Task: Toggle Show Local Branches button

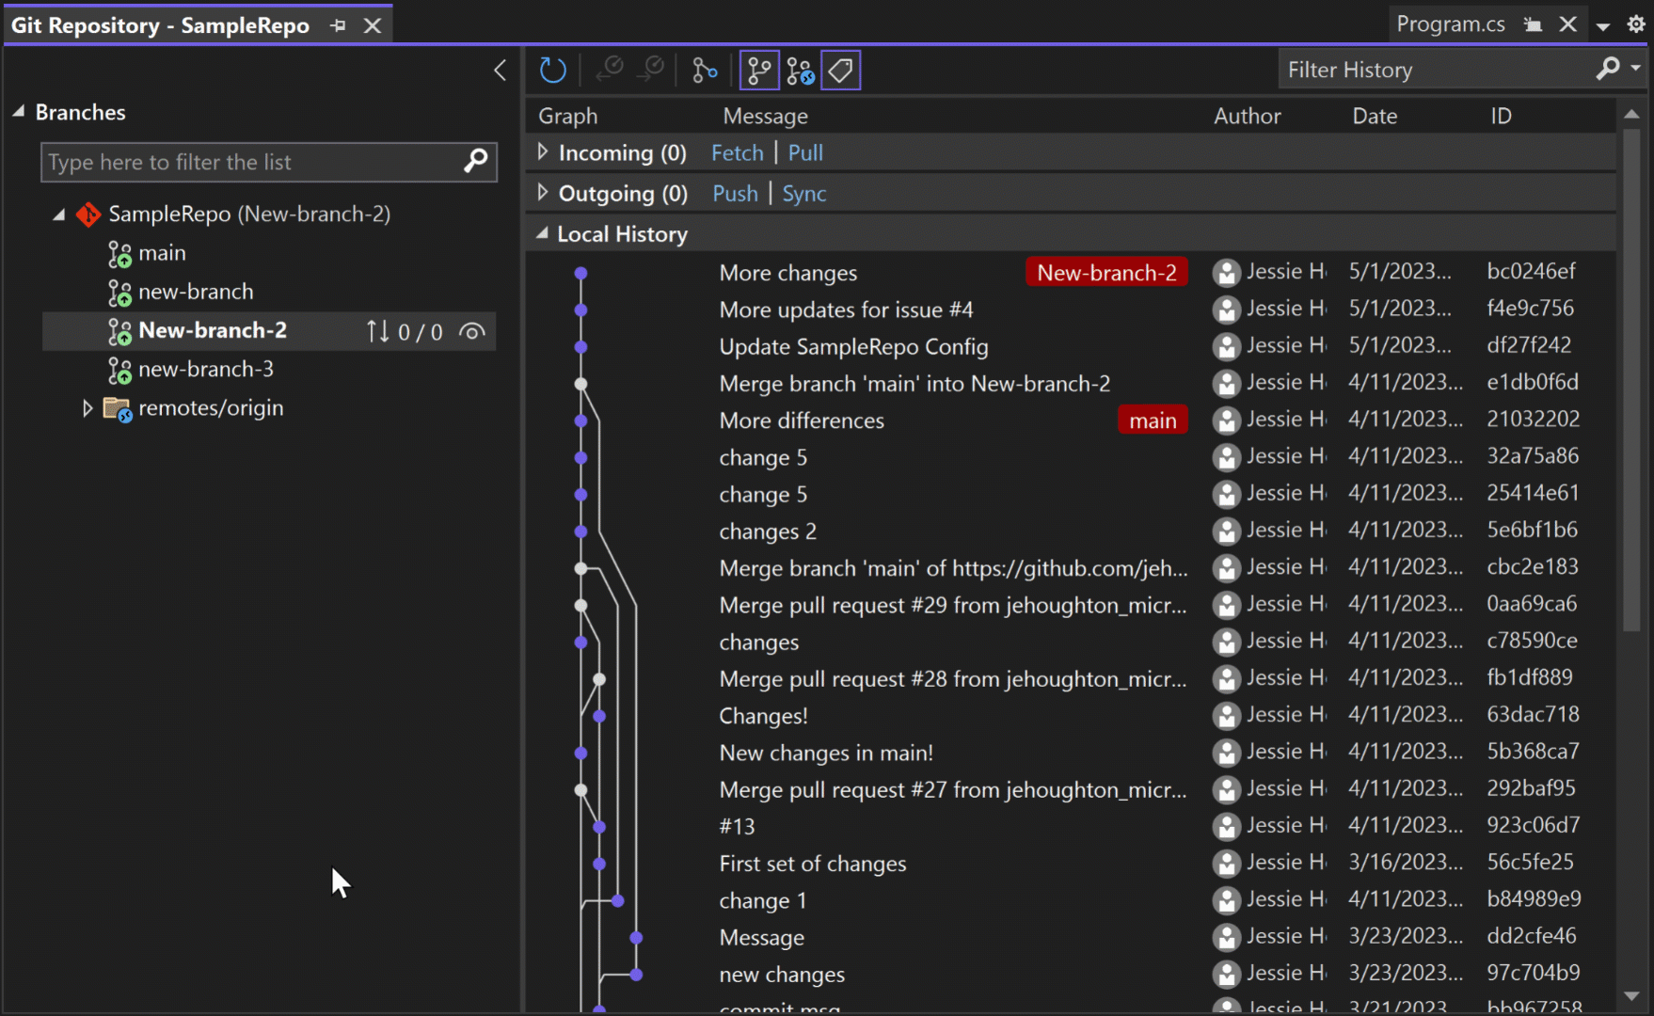Action: [x=759, y=71]
